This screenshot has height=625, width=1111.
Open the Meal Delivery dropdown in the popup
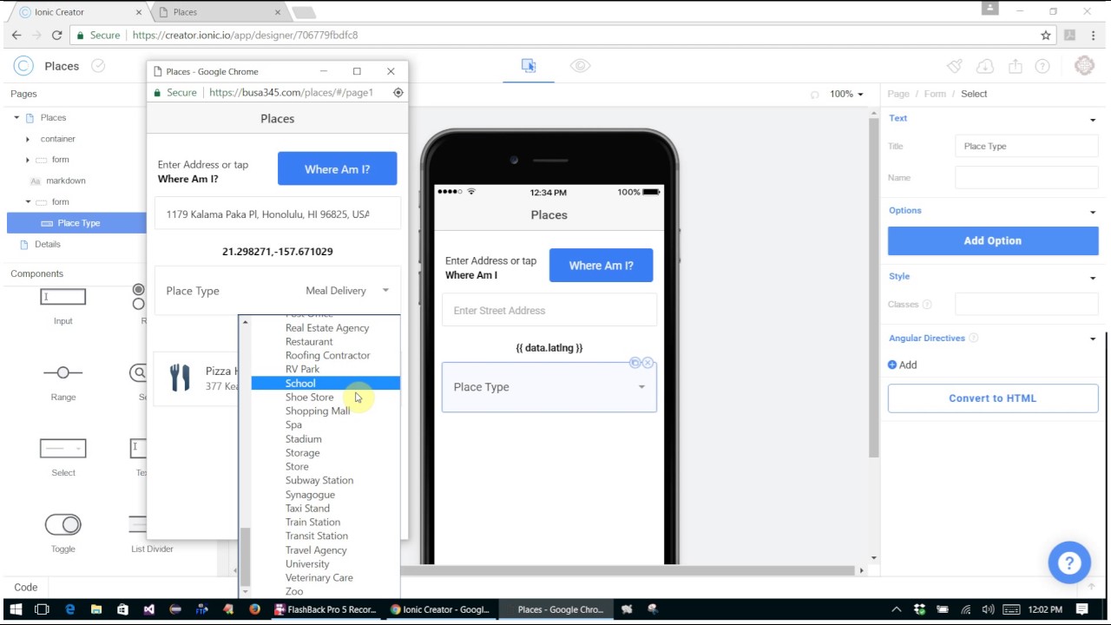pos(347,291)
